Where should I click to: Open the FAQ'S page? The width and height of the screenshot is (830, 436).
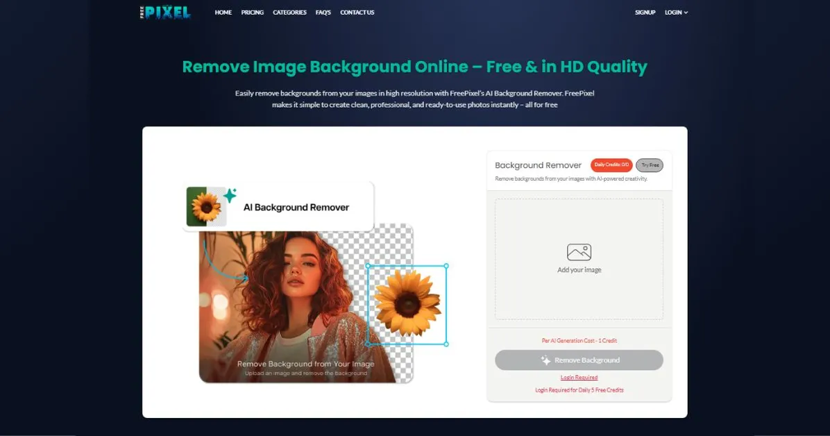click(x=323, y=12)
